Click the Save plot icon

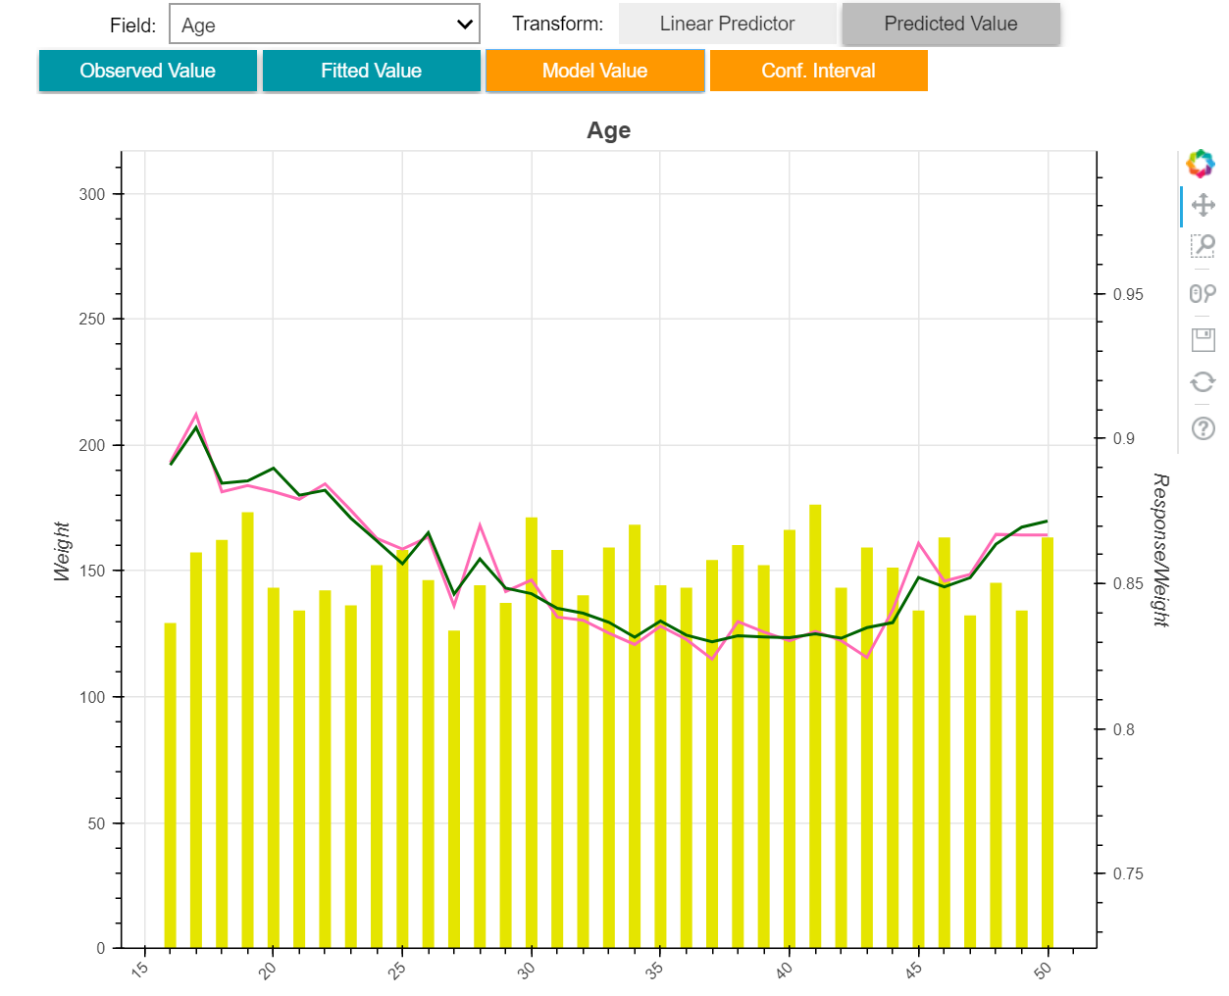[x=1203, y=340]
